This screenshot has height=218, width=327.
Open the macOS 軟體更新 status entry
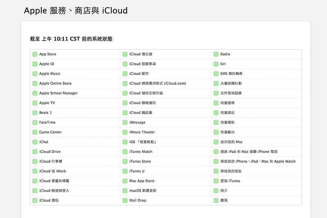tap(143, 191)
